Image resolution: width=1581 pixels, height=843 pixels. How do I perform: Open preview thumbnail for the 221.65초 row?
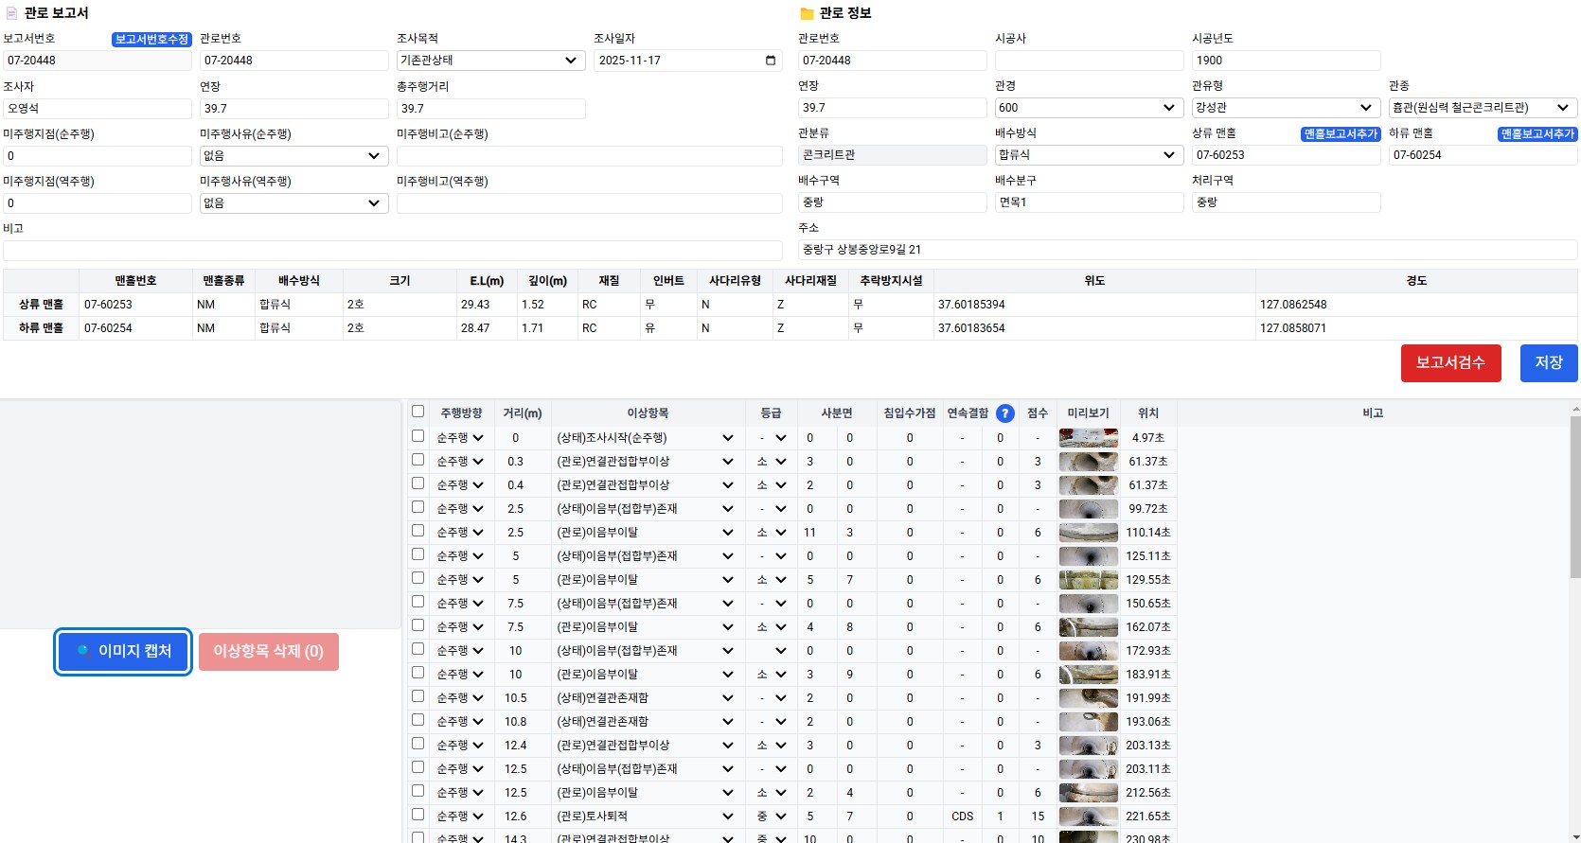1088,817
